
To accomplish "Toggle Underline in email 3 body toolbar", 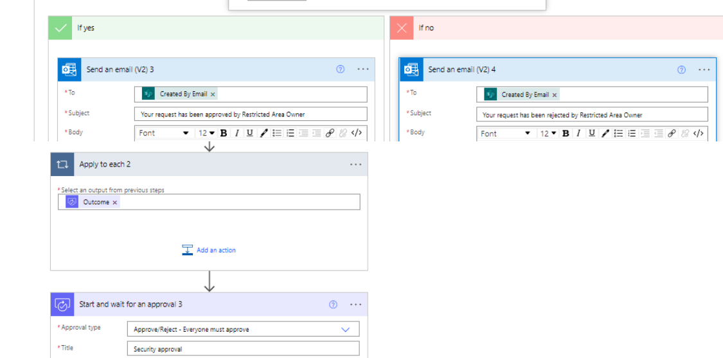I will pos(250,133).
